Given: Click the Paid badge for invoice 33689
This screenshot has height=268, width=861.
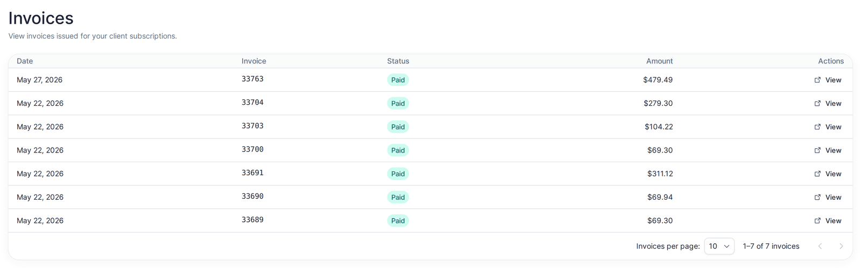Looking at the screenshot, I should pos(398,221).
